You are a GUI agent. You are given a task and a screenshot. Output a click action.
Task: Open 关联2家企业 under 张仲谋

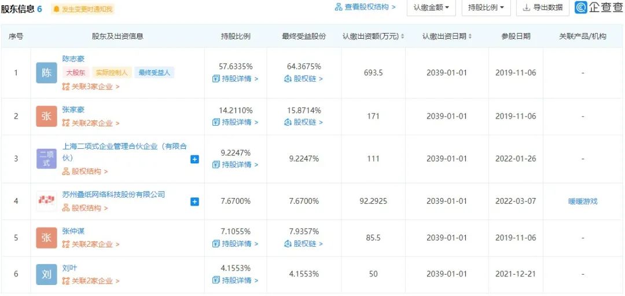coord(91,244)
